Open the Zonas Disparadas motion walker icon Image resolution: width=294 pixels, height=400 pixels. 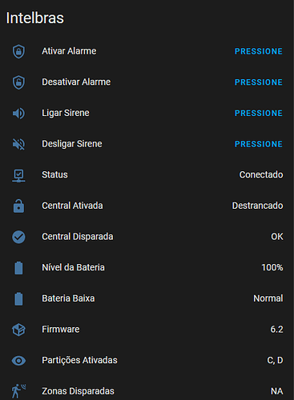pos(18,391)
